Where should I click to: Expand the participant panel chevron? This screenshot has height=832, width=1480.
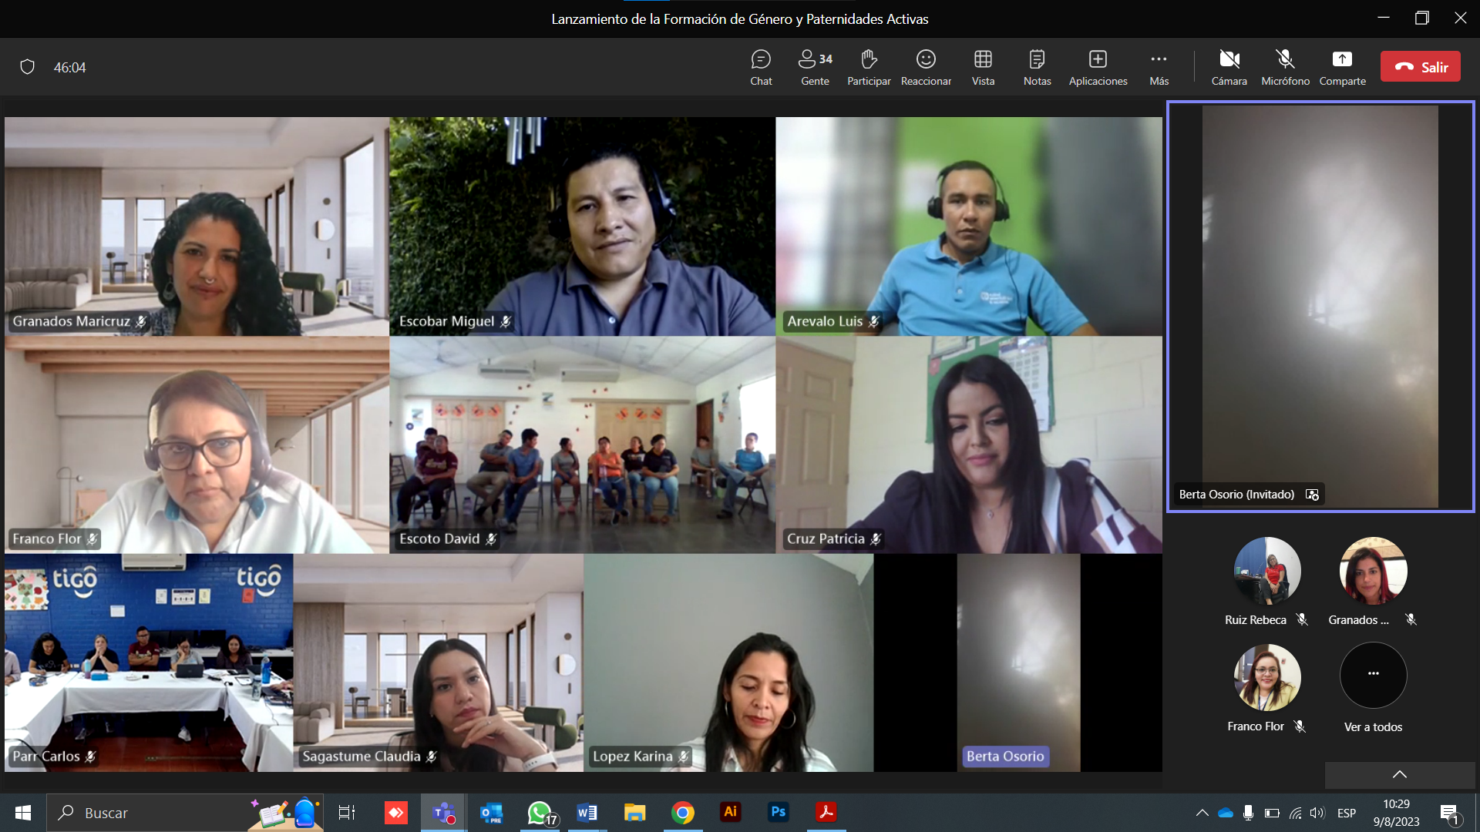coord(1400,774)
